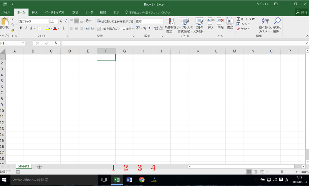Open セルのスタイル cell styles
309x186 pixels.
[199, 25]
